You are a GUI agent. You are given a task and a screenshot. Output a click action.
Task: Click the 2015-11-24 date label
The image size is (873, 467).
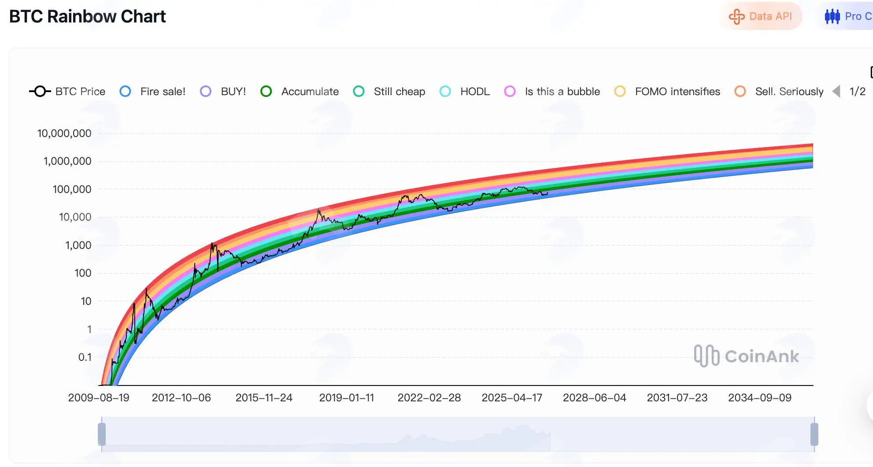click(x=264, y=398)
